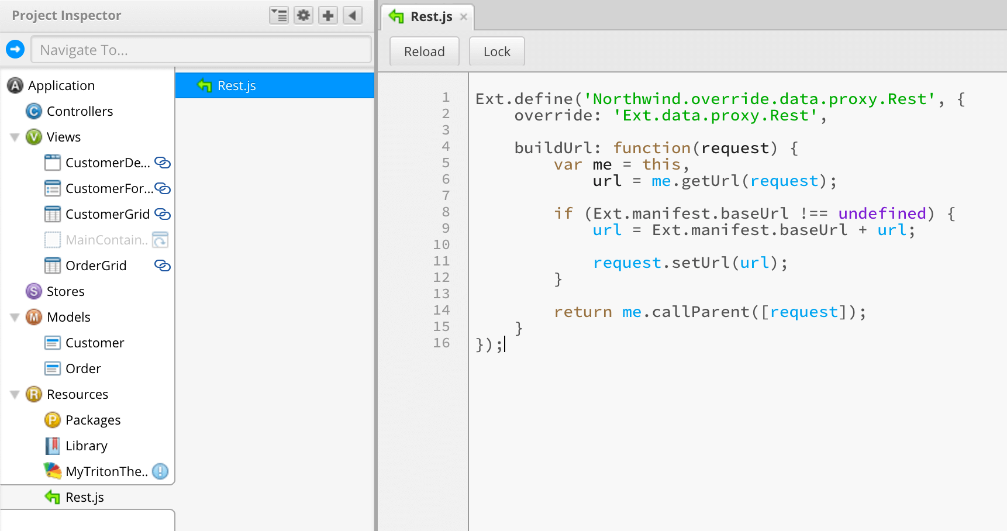
Task: Select the OrderGrid tree label
Action: coord(96,265)
